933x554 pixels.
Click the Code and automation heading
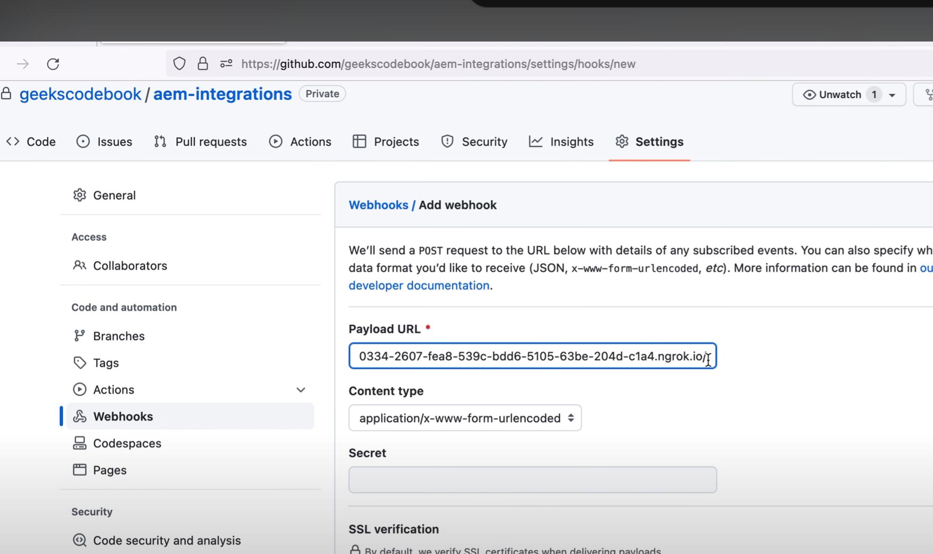click(x=124, y=307)
